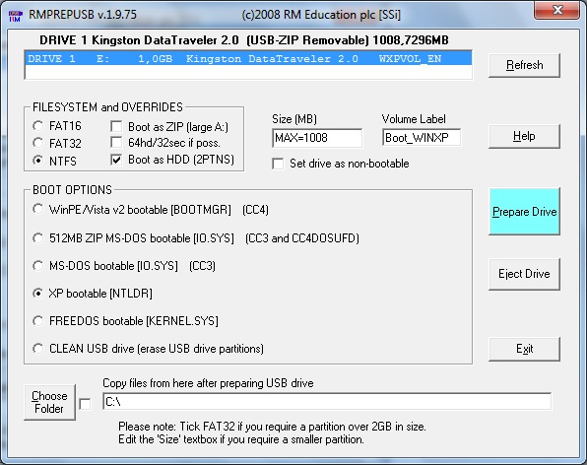587x465 pixels.
Task: Close the RMPREPUSB window
Action: (557, 10)
